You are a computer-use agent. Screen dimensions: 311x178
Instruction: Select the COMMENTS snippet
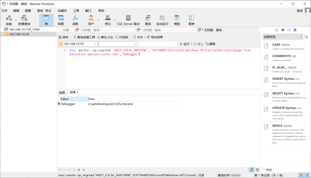(286, 58)
